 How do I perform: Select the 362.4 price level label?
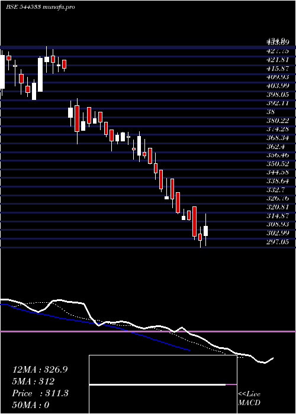coord(275,147)
